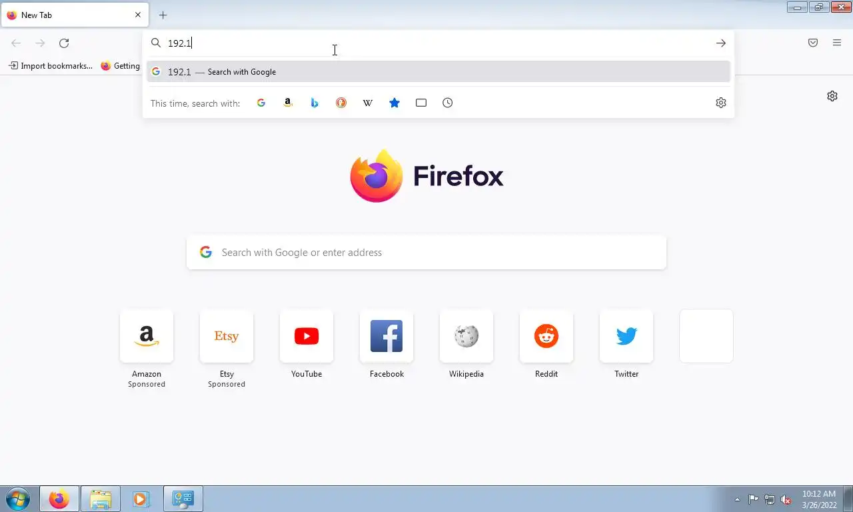Open the Firefox application menu

point(837,43)
